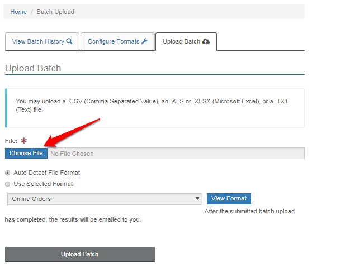Click the Auto Detect File Format label
The height and width of the screenshot is (277, 345).
coord(47,173)
